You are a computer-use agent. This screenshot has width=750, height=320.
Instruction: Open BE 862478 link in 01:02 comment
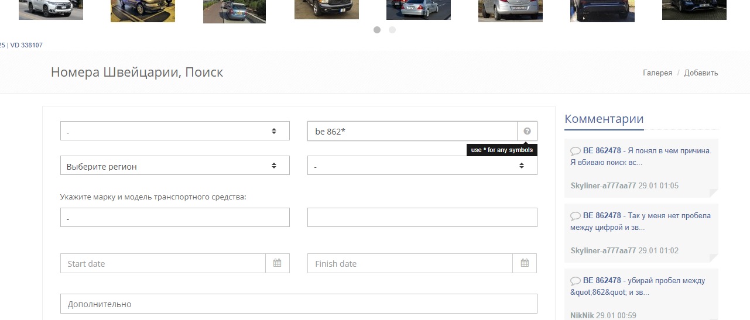coord(602,215)
